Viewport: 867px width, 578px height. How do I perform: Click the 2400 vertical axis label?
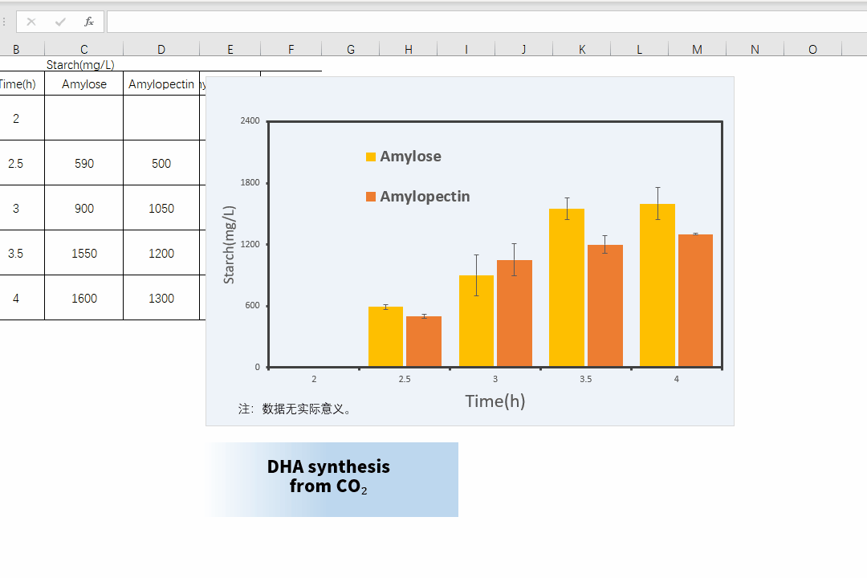click(x=250, y=120)
